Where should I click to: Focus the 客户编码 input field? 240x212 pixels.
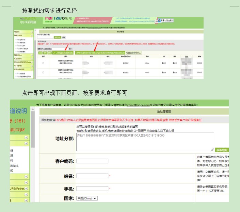pos(92,161)
